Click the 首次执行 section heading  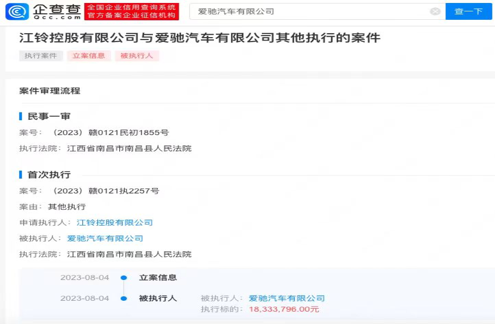tap(49, 175)
